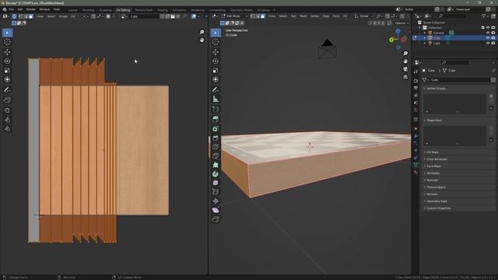
Task: Expand the Custom Properties panel
Action: tap(438, 208)
